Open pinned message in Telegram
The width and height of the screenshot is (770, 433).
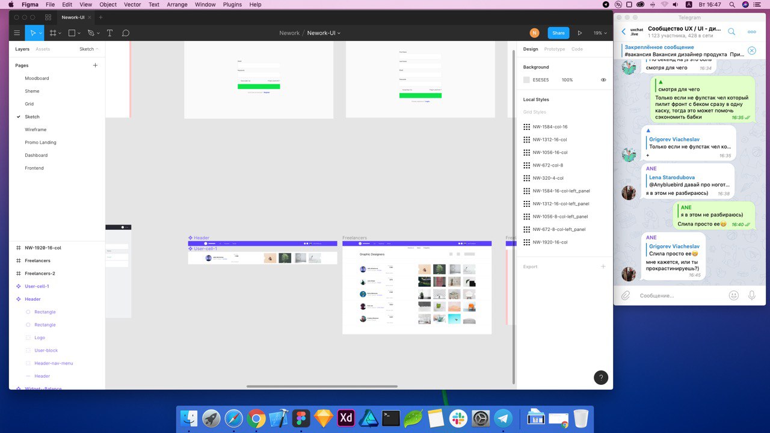(684, 51)
